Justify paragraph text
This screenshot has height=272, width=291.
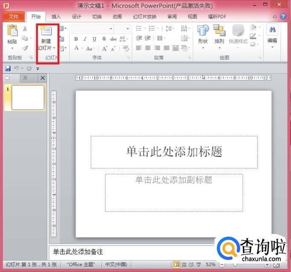(x=166, y=48)
